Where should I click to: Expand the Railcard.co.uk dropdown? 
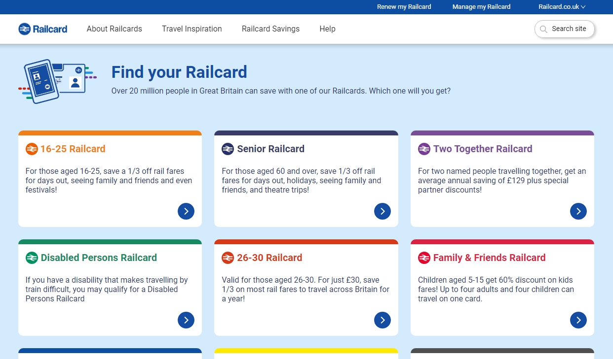[x=562, y=7]
